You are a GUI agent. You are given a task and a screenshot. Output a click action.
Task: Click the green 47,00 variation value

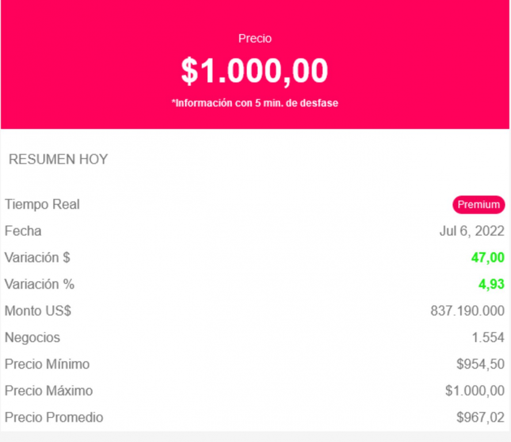click(x=487, y=258)
